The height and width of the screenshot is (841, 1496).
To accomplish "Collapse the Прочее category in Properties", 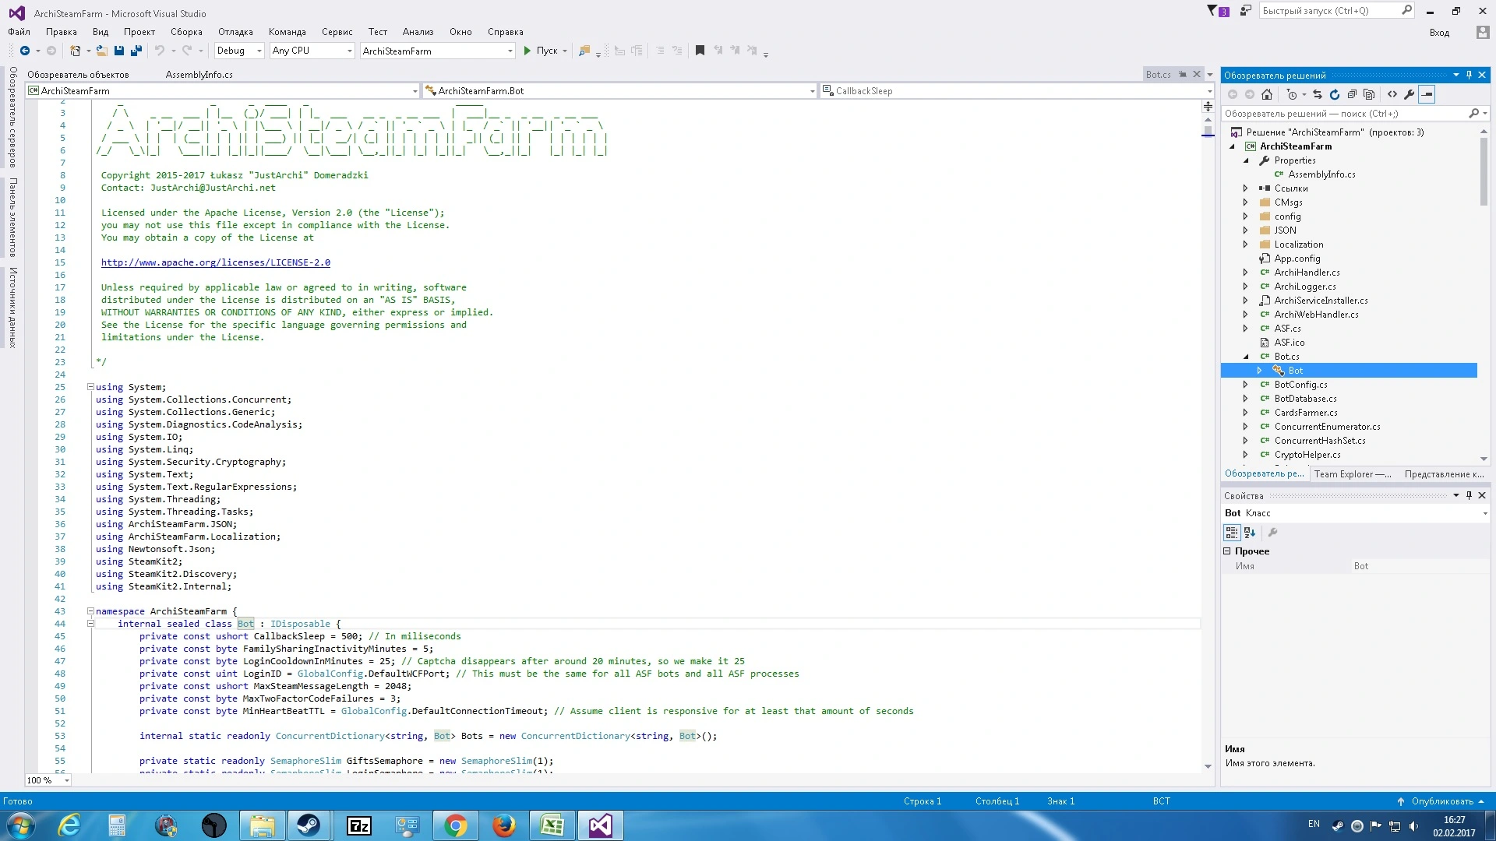I will [x=1227, y=551].
